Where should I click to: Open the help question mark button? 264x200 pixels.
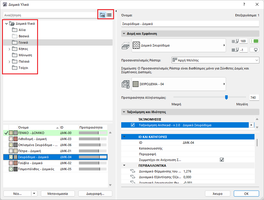pyautogui.click(x=244, y=5)
